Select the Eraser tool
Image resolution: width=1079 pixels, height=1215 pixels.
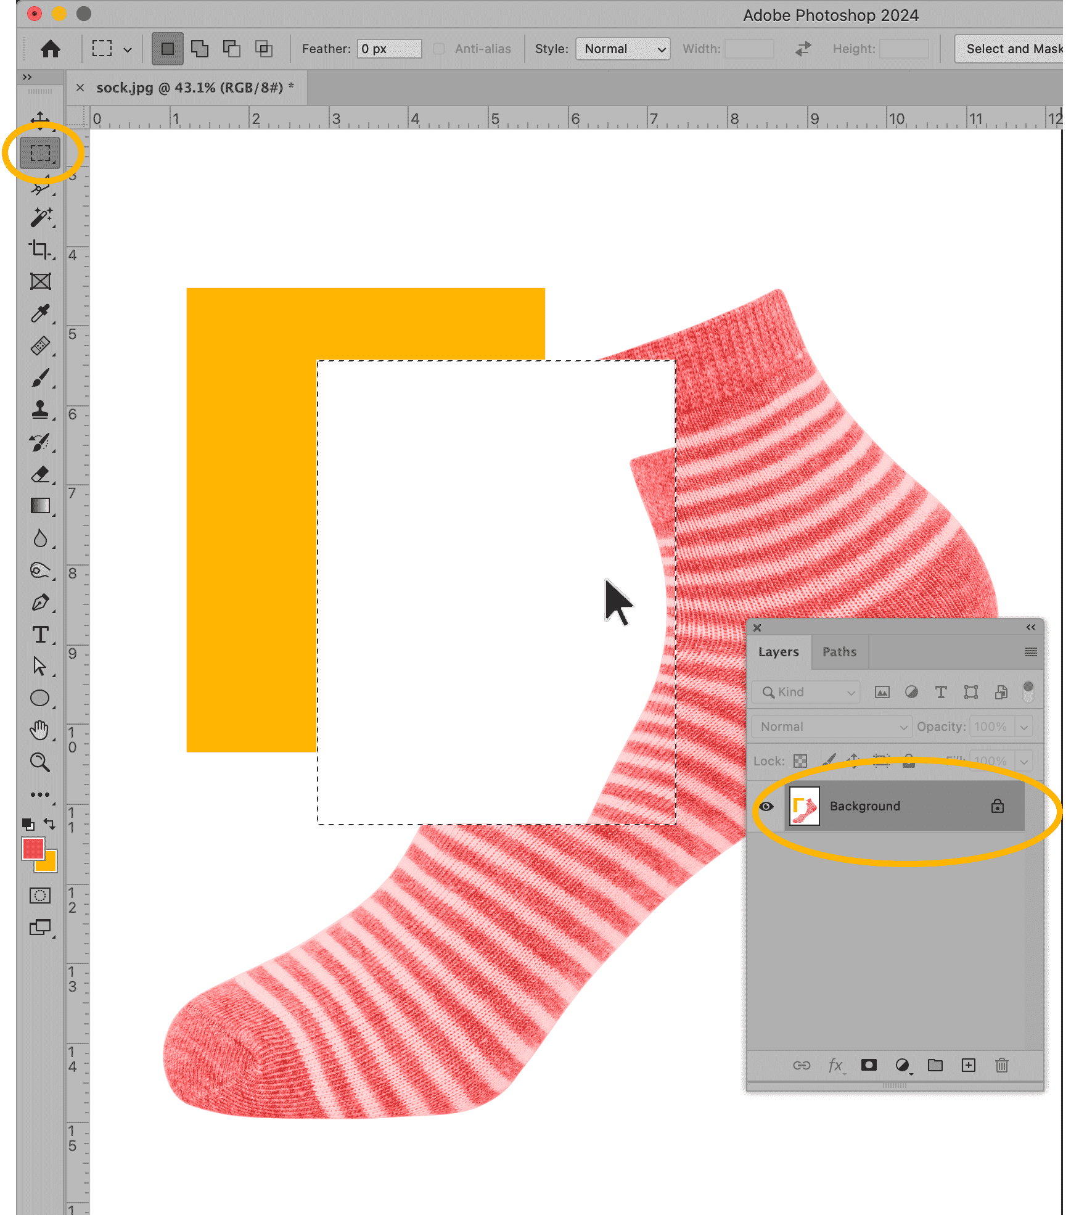(x=41, y=474)
